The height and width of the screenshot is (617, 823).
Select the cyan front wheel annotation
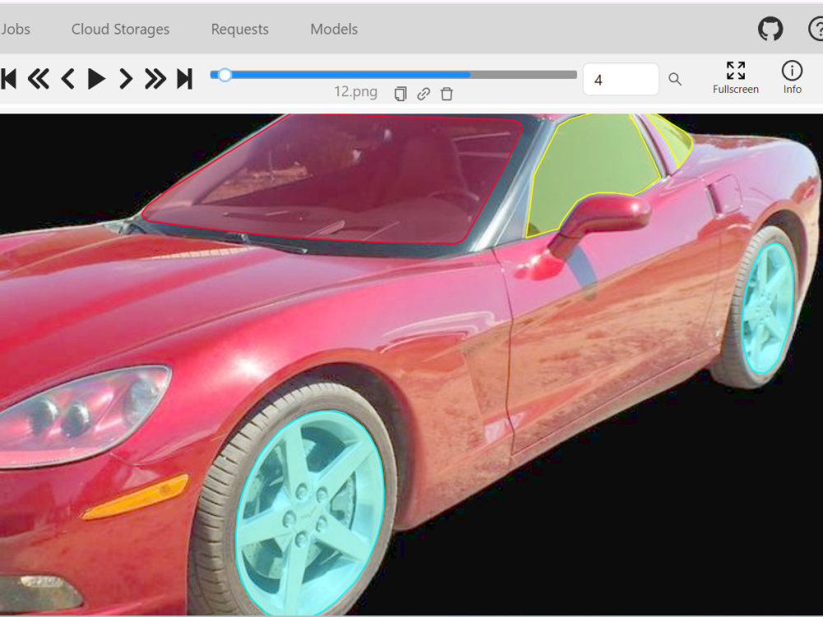tap(309, 514)
